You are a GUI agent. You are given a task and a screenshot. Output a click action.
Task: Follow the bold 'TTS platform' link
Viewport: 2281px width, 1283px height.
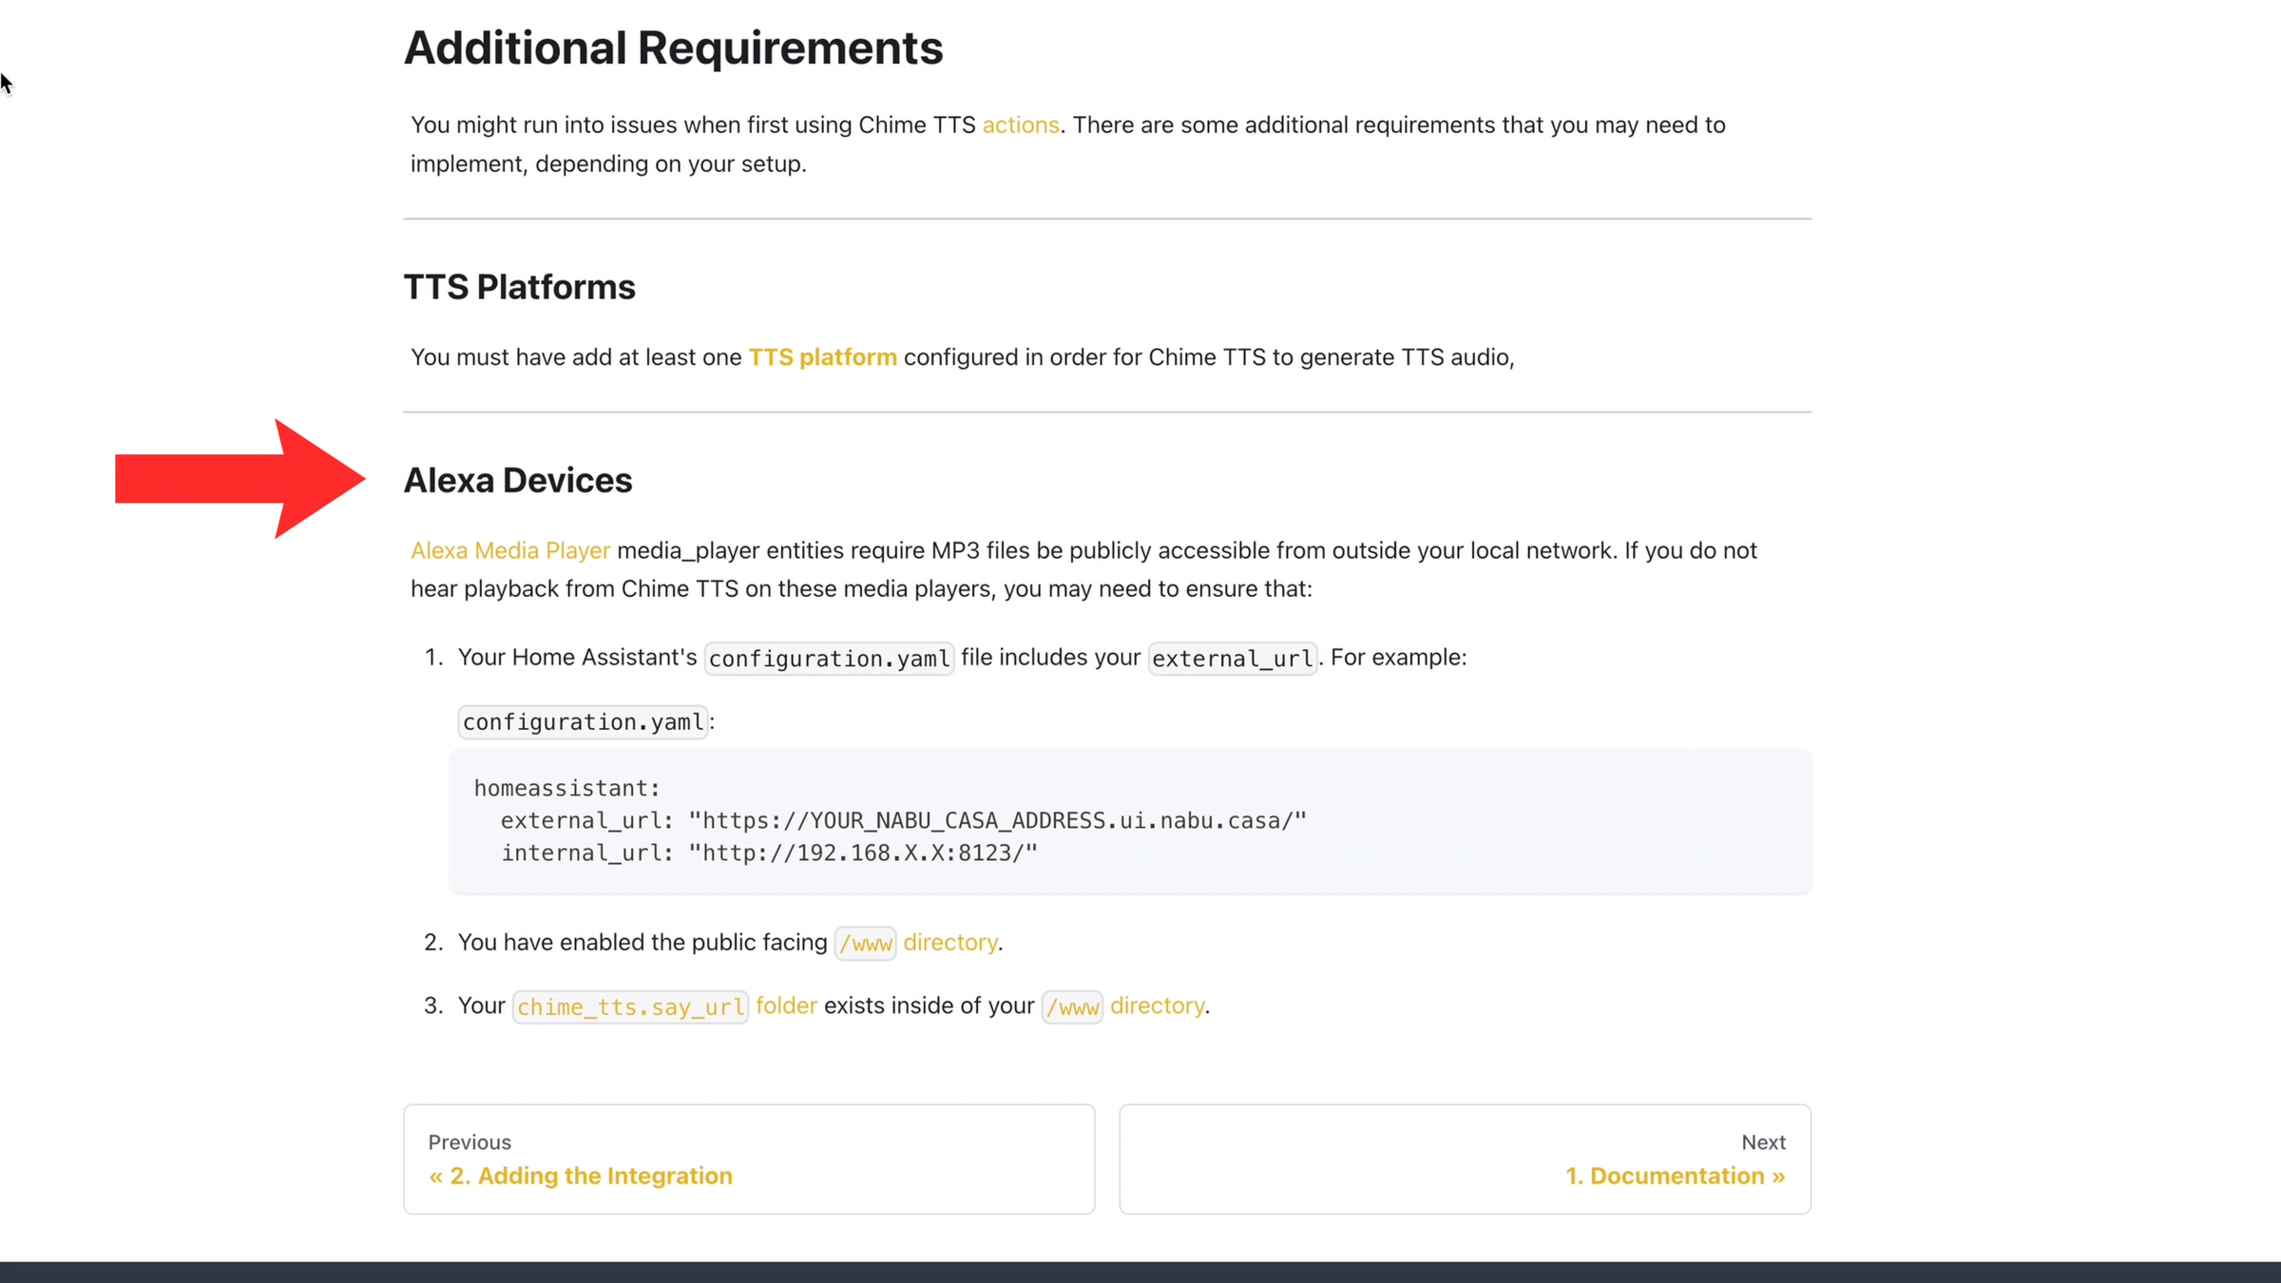822,357
